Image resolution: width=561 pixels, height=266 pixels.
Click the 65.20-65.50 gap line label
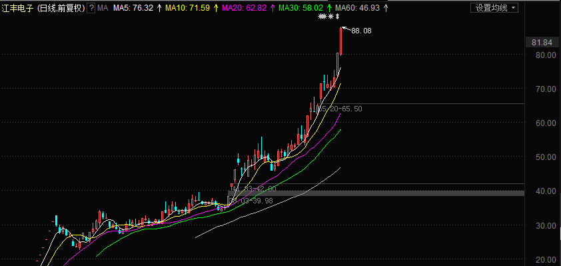(x=340, y=109)
